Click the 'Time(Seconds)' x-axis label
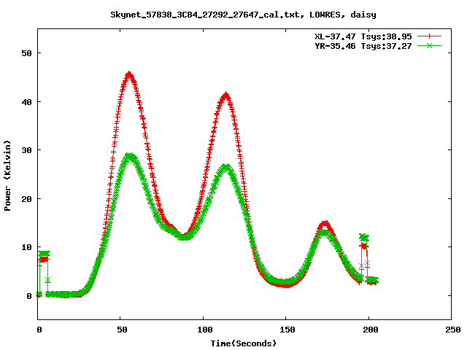This screenshot has height=350, width=467. tap(243, 343)
